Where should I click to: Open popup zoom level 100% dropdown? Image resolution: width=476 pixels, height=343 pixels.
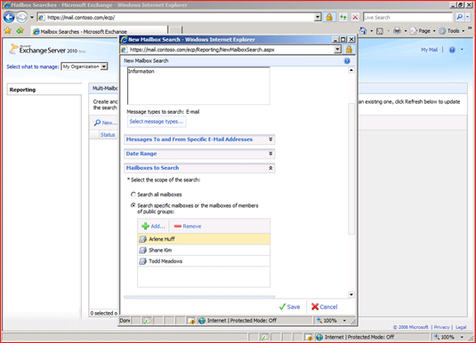(344, 321)
